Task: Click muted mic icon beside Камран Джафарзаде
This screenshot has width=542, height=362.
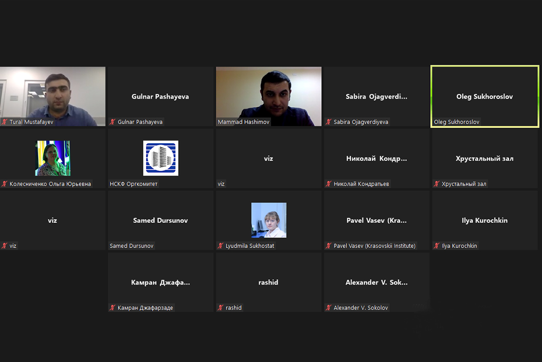Action: pos(113,308)
